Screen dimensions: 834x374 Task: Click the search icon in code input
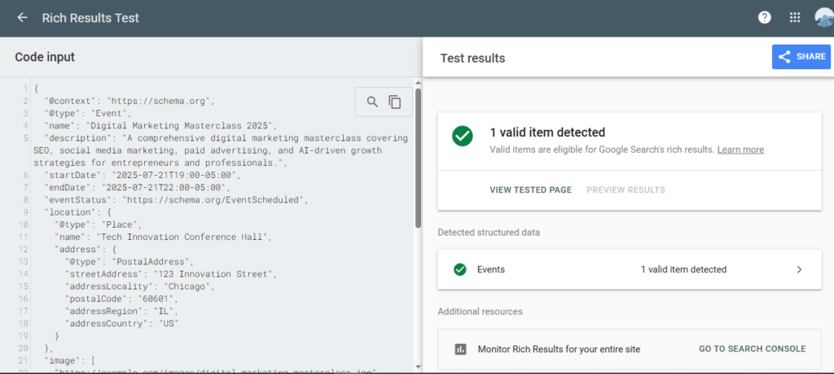pyautogui.click(x=372, y=102)
